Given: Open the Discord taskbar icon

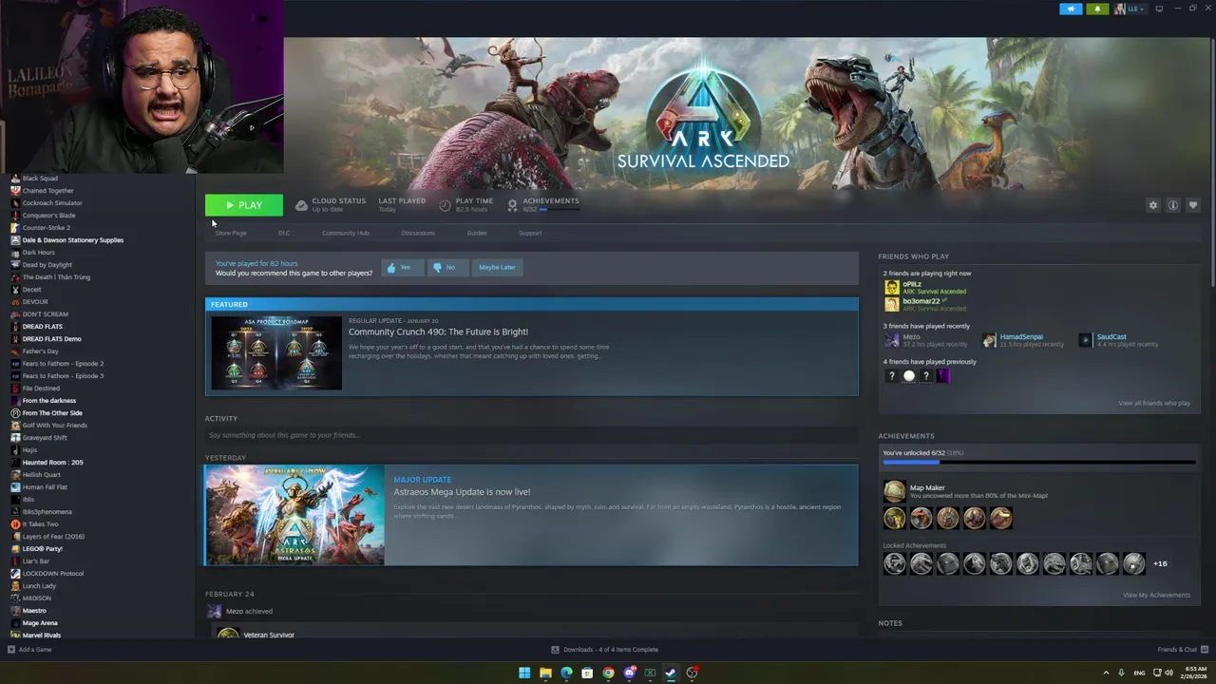Looking at the screenshot, I should (629, 673).
